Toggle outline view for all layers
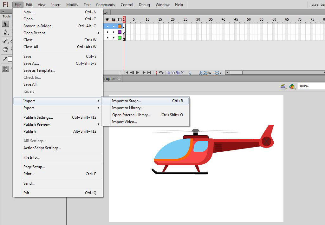 pos(120,19)
